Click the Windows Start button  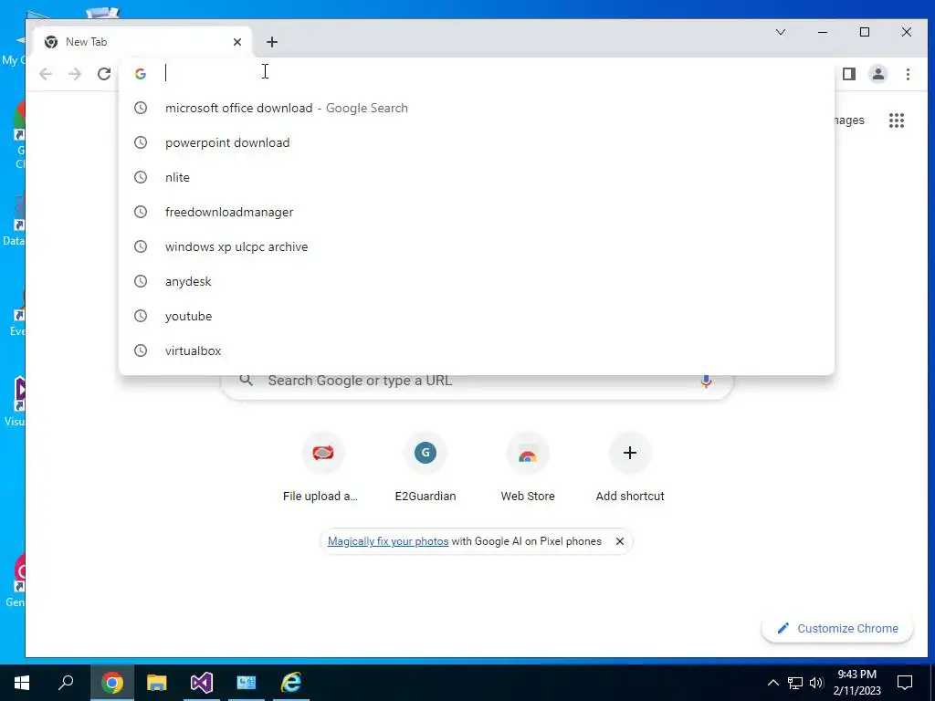click(22, 683)
